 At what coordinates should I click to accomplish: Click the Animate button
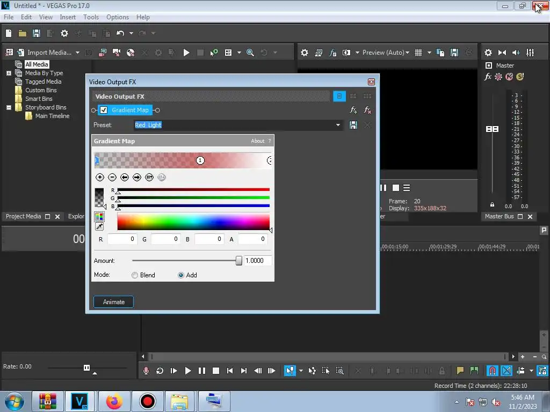[114, 302]
